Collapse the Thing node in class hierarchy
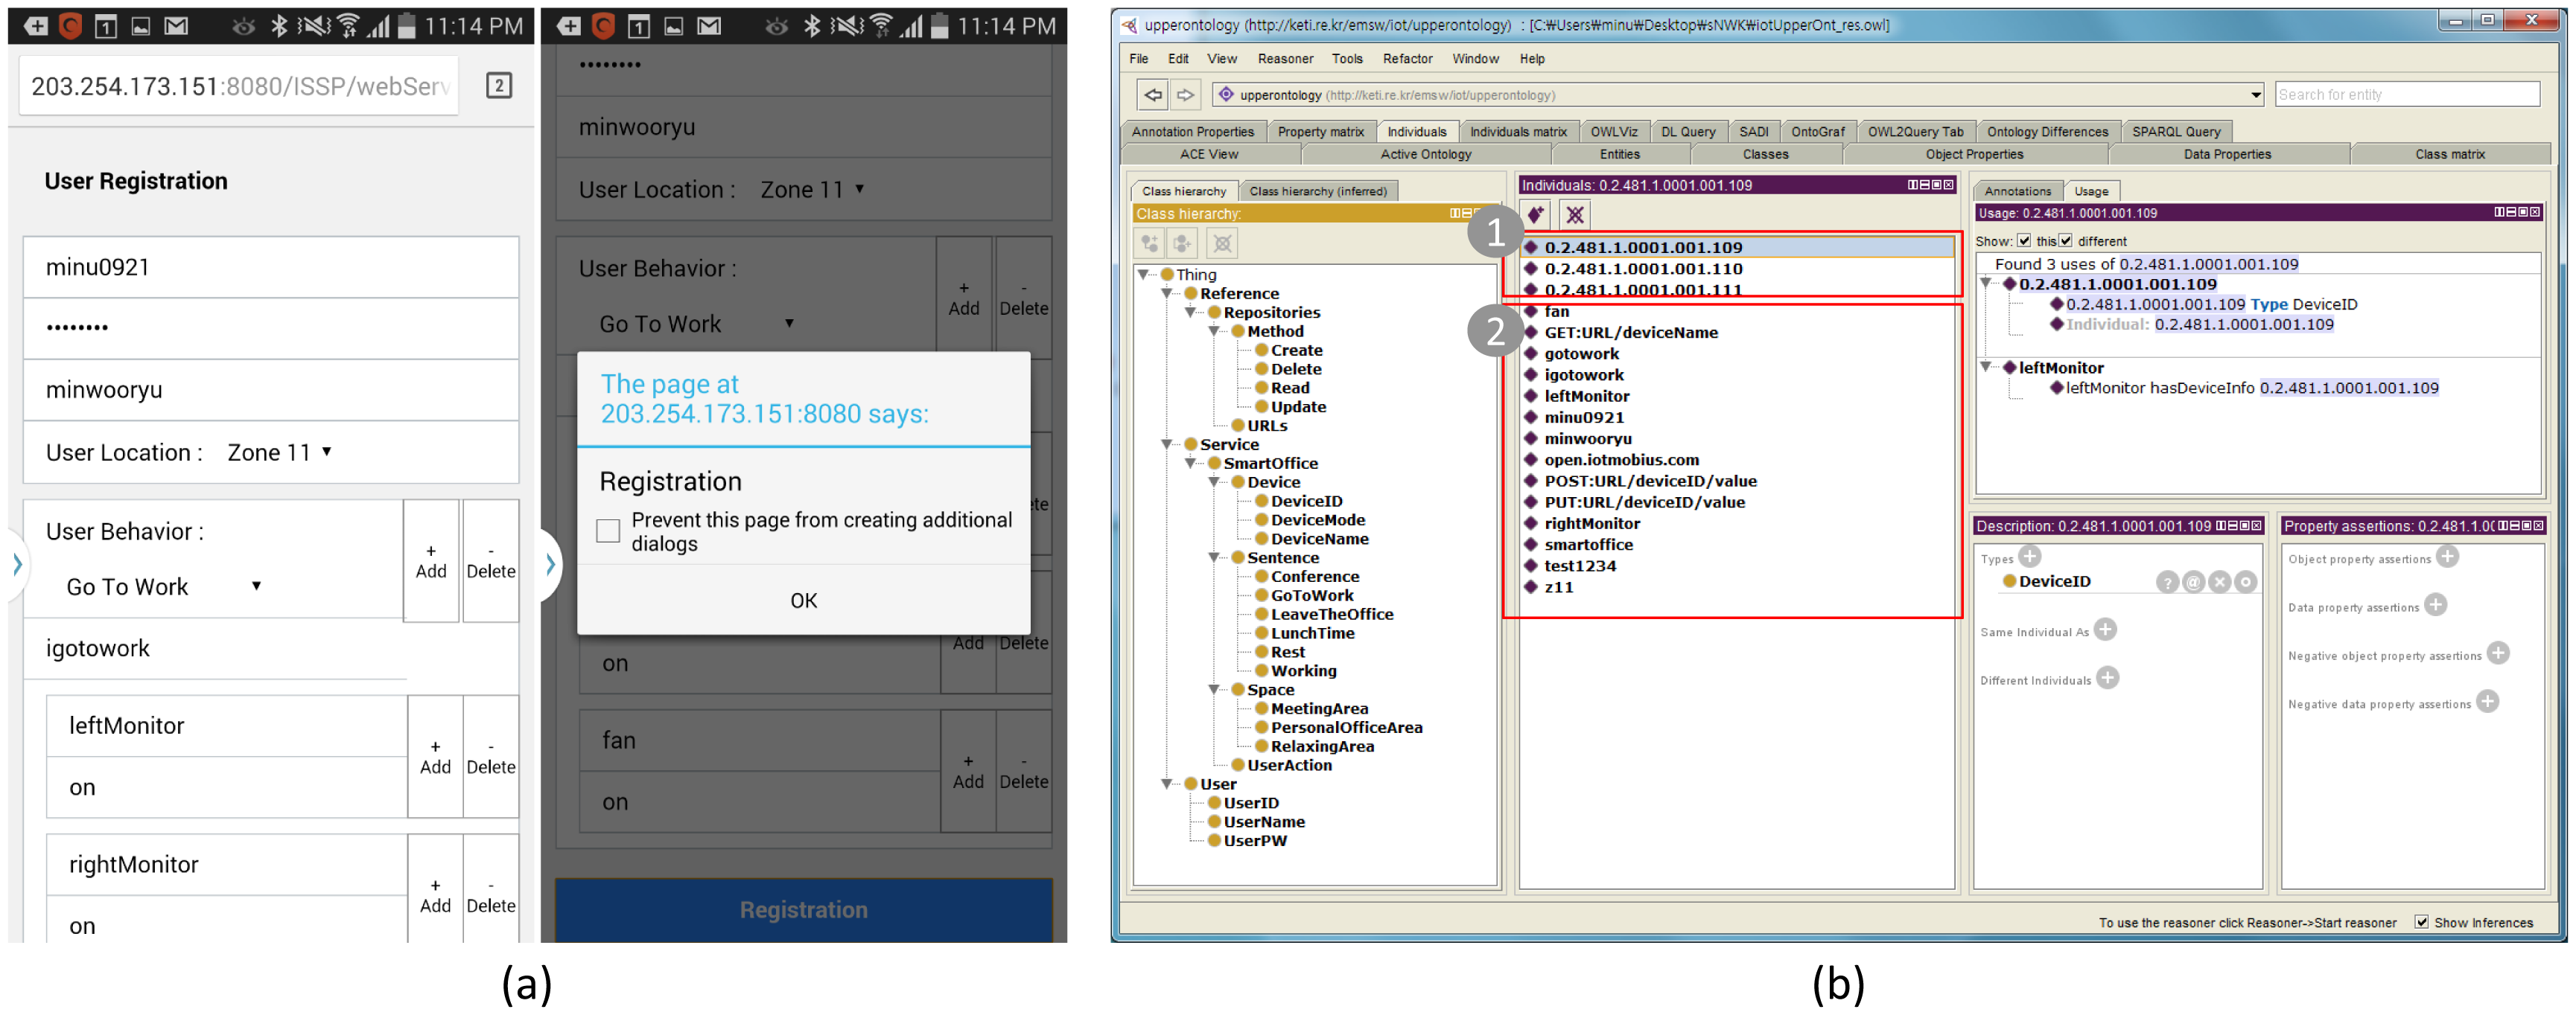Viewport: 2576px width, 1015px height. point(1143,274)
